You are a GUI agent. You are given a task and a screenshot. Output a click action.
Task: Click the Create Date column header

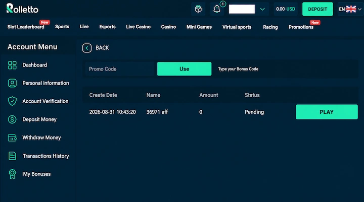[x=103, y=95]
